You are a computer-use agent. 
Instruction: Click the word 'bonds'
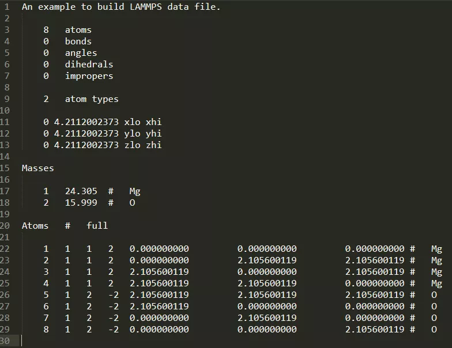[x=78, y=41]
